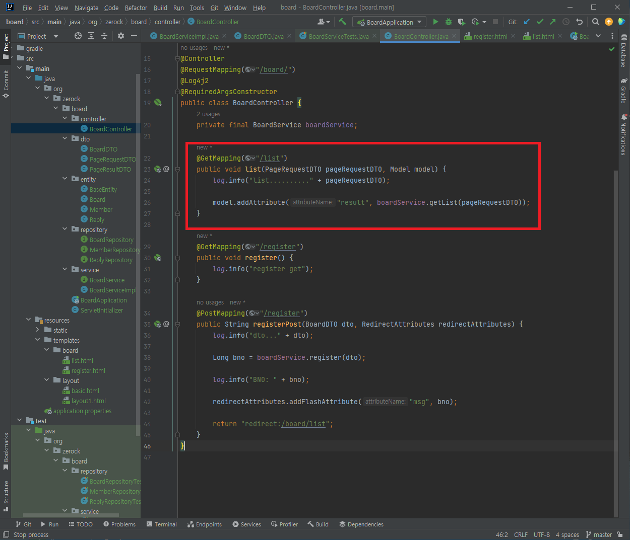Image resolution: width=630 pixels, height=540 pixels.
Task: Click the Stop process square icon
Action: tap(495, 22)
